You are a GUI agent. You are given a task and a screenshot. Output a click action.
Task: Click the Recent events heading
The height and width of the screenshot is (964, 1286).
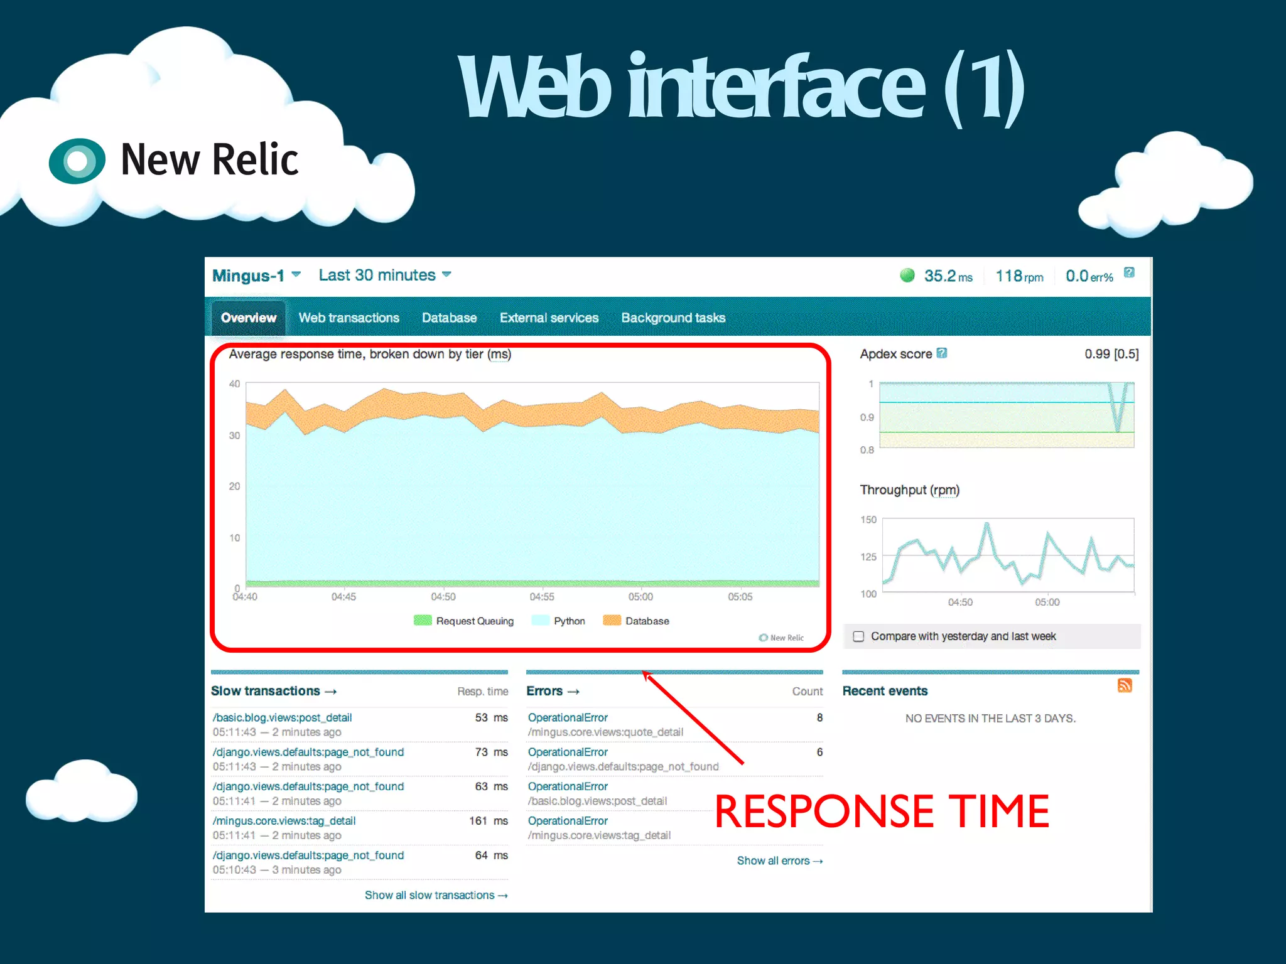coord(885,691)
